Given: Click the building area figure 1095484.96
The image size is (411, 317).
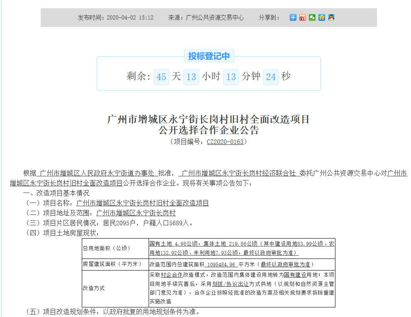Looking at the screenshot, I should (221, 264).
